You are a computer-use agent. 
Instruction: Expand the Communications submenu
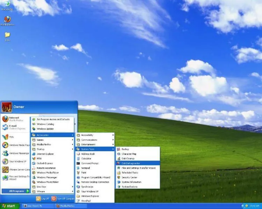point(95,140)
